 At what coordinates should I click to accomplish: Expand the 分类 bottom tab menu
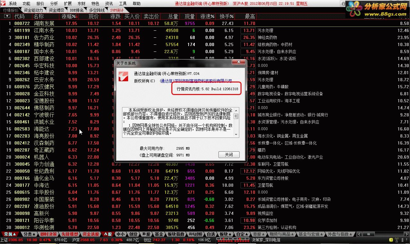point(30,234)
